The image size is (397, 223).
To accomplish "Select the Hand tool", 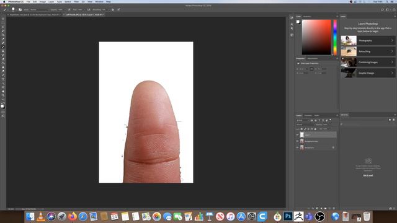I will point(3,91).
